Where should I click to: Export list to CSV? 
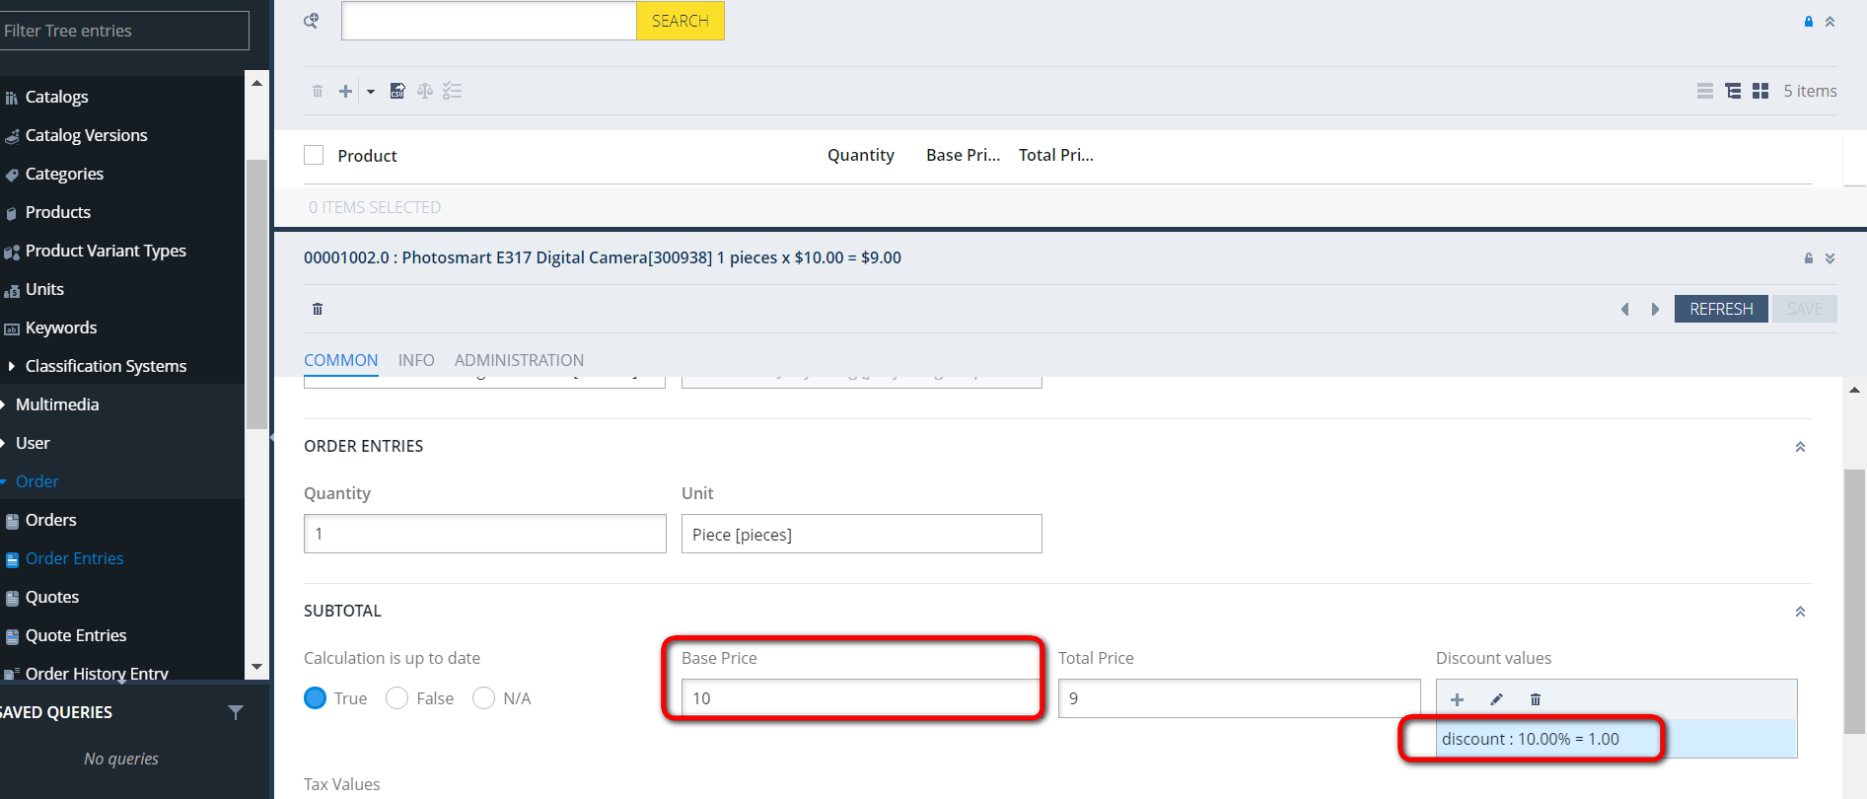[397, 91]
